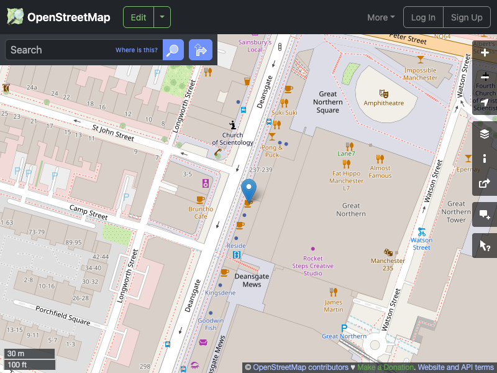This screenshot has height=373, width=497.
Task: Click the map information (i) icon
Action: point(485,159)
